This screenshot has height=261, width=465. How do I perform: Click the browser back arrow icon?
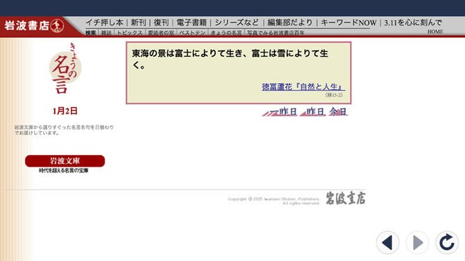(x=387, y=242)
